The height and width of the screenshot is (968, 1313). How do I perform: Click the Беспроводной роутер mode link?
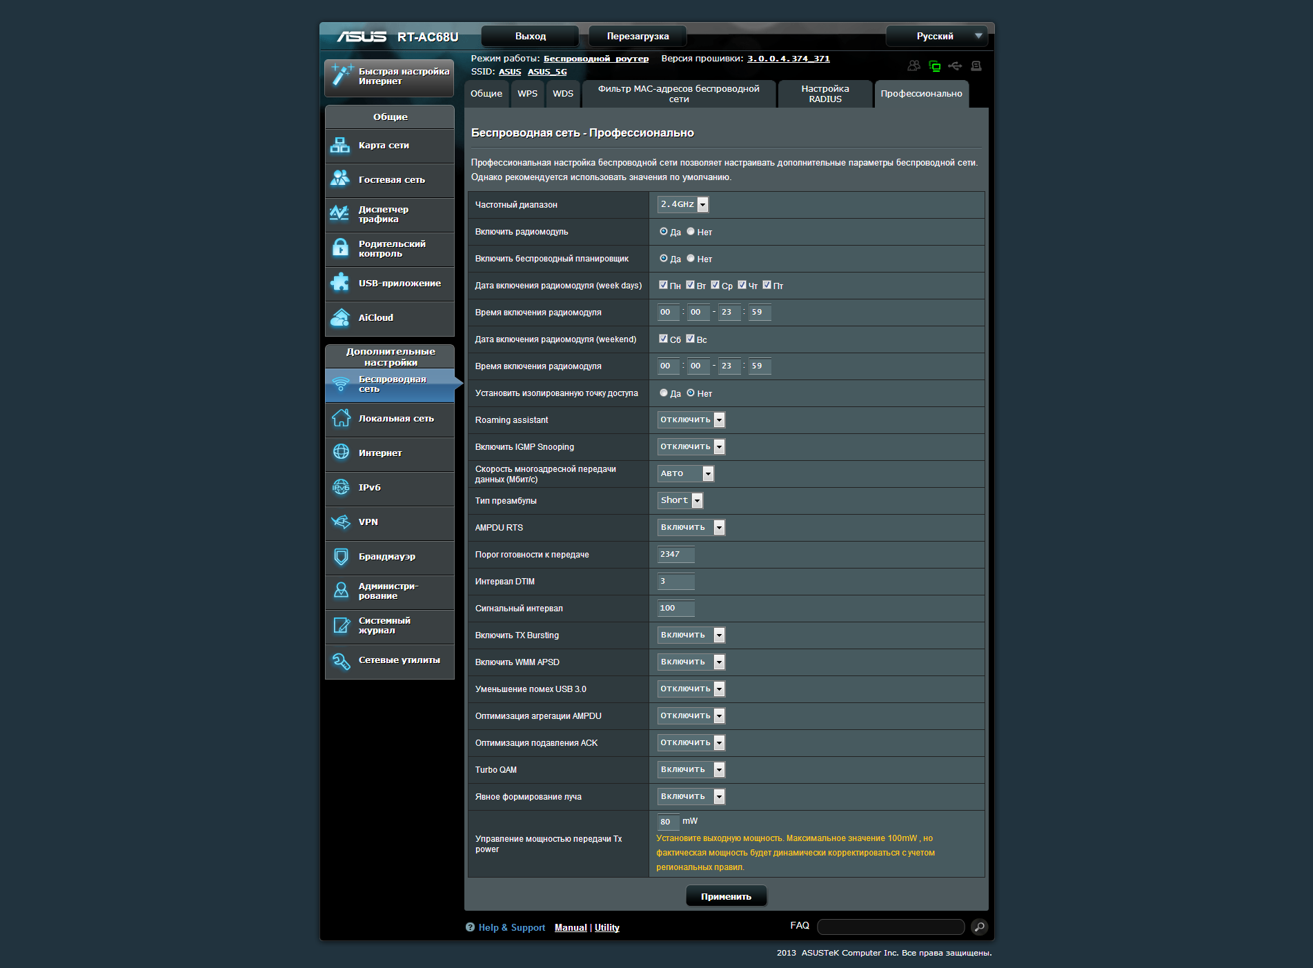pyautogui.click(x=596, y=59)
